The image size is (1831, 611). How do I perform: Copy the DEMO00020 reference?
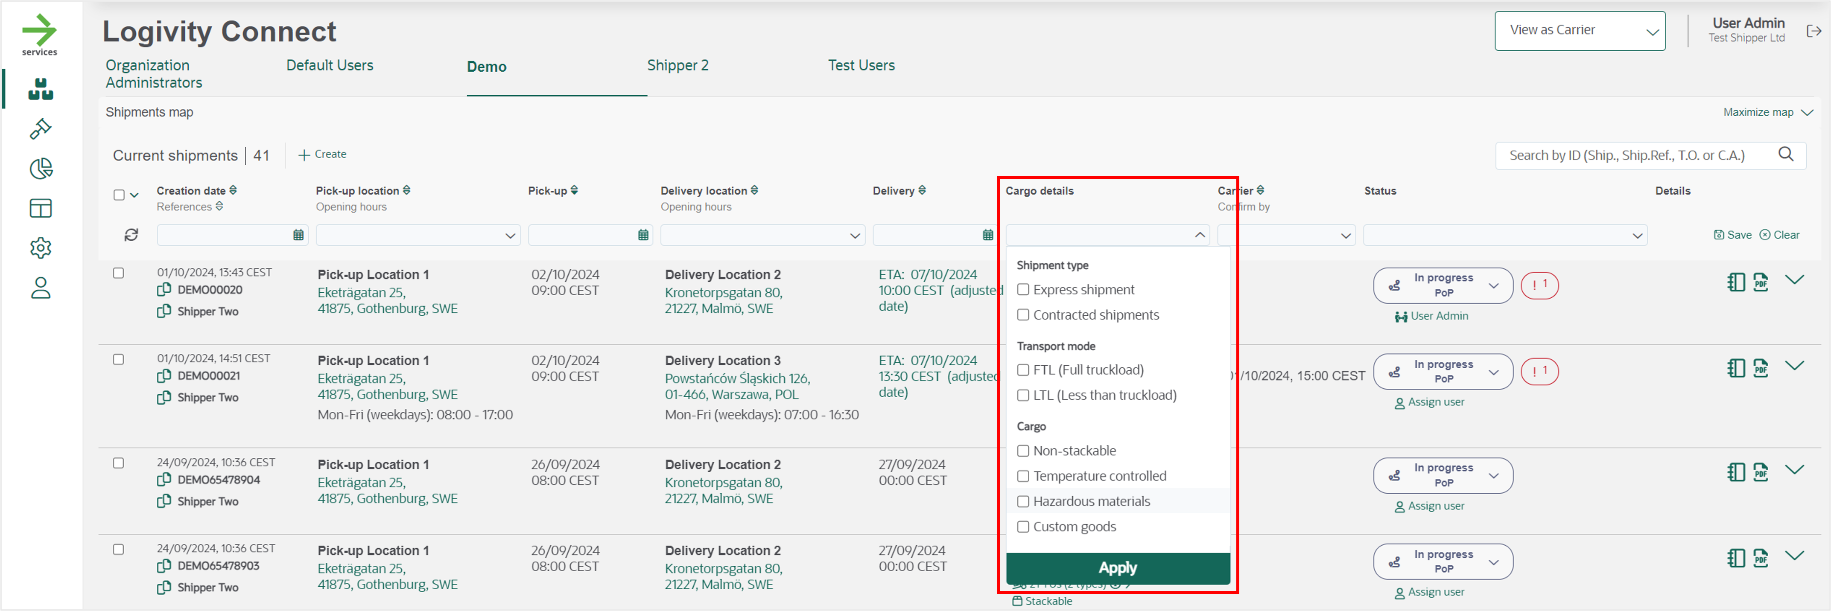click(x=164, y=289)
